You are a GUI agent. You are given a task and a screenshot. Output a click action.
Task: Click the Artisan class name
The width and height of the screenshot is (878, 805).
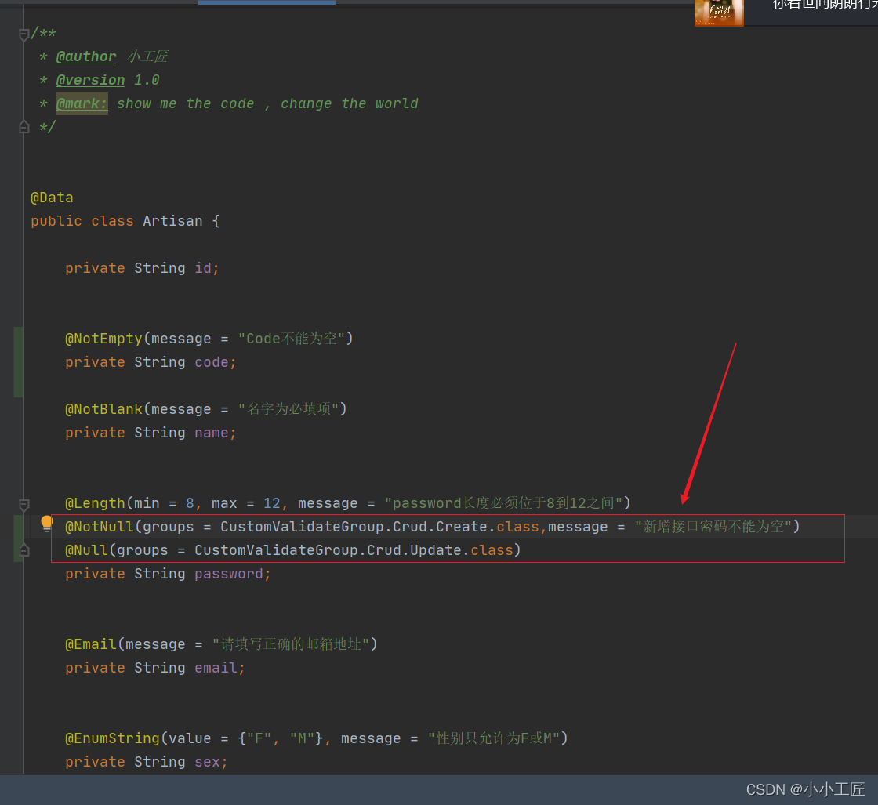click(x=172, y=221)
